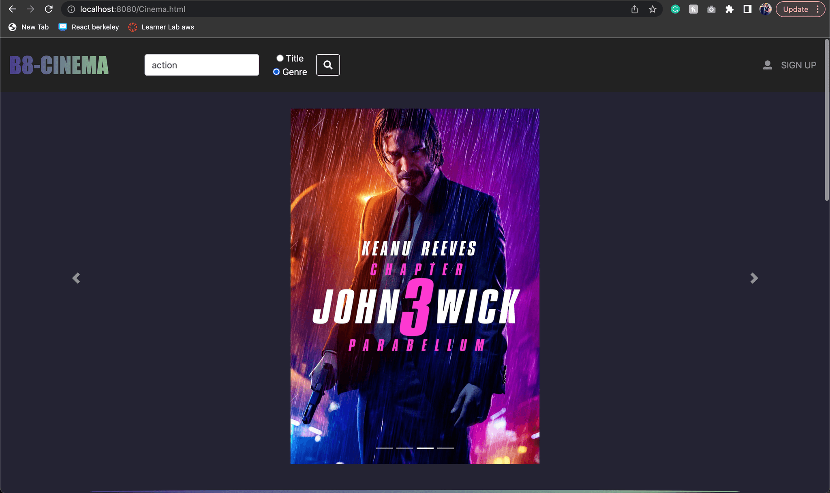Click the camera screenshot extension icon

click(x=711, y=9)
